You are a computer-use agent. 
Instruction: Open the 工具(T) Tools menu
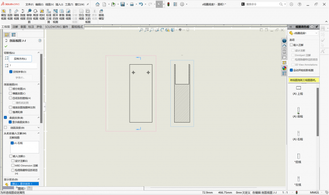[x=69, y=4]
